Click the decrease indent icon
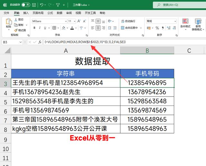The width and height of the screenshot is (206, 166). [x=109, y=28]
